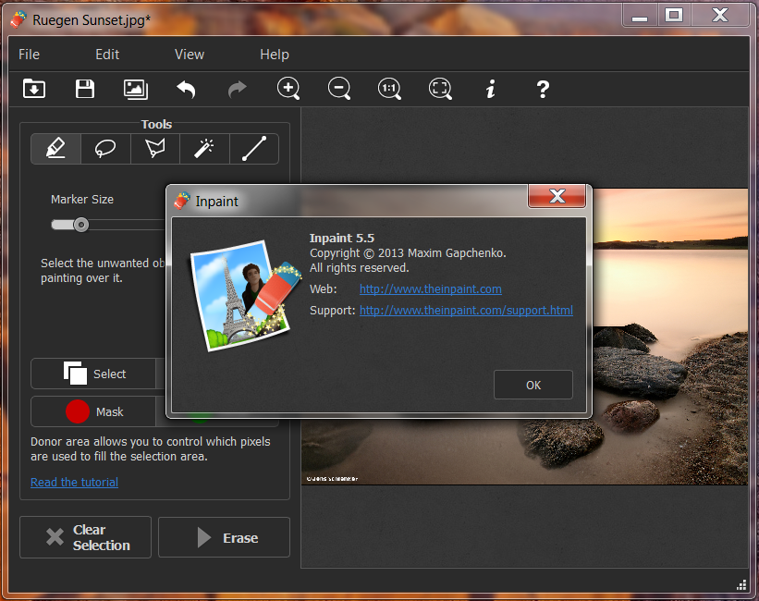Open the support.html support link
This screenshot has width=759, height=601.
tap(466, 311)
